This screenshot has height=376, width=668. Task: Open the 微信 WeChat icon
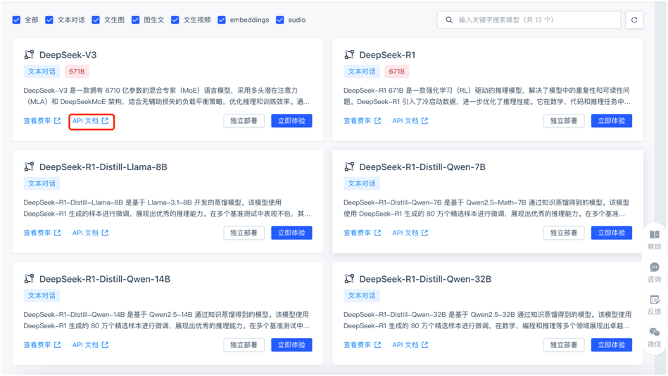[655, 332]
